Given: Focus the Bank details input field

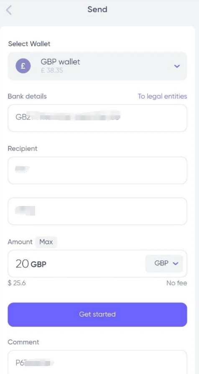Looking at the screenshot, I should click(97, 118).
